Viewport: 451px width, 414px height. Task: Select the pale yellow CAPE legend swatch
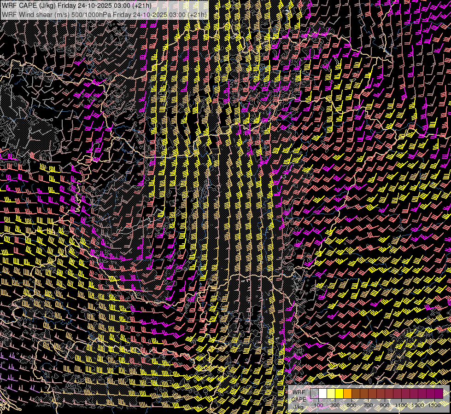point(331,393)
